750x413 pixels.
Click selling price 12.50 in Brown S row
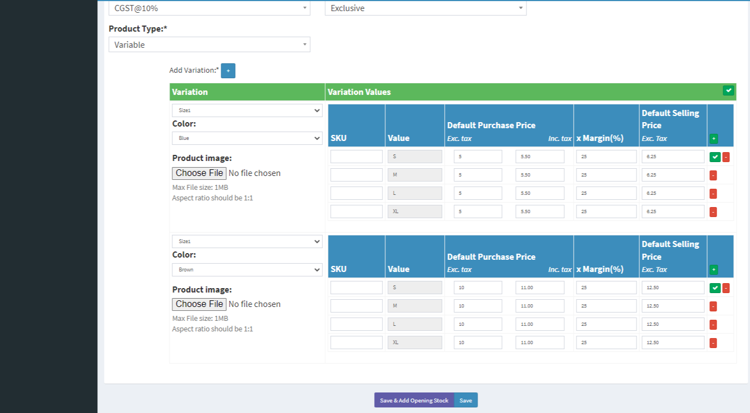point(673,288)
